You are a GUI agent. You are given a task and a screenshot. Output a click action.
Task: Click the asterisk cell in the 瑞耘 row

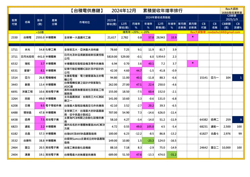pos(193,64)
